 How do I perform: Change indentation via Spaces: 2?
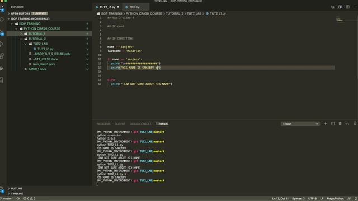(x=298, y=199)
